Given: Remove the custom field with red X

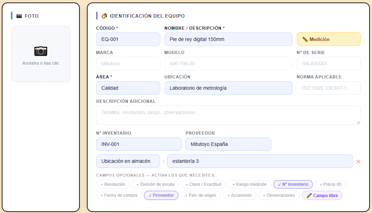Looking at the screenshot, I should pos(358,161).
